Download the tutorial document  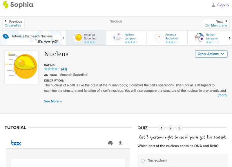pyautogui.click(x=120, y=143)
